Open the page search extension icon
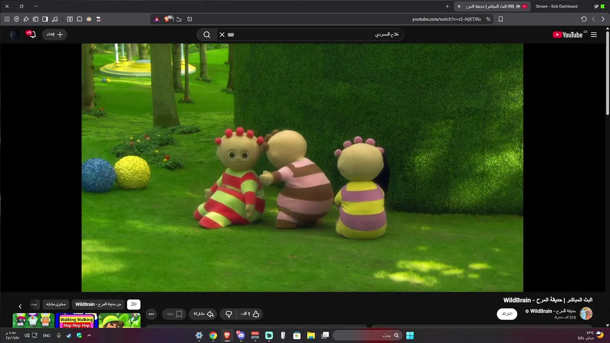 point(70,19)
